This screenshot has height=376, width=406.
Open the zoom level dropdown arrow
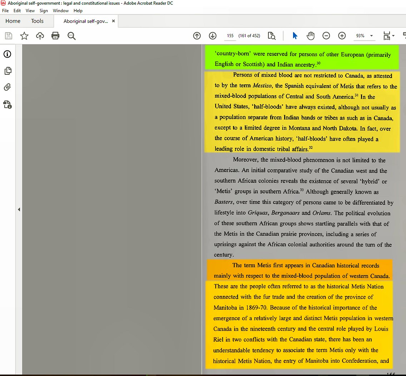(x=372, y=36)
